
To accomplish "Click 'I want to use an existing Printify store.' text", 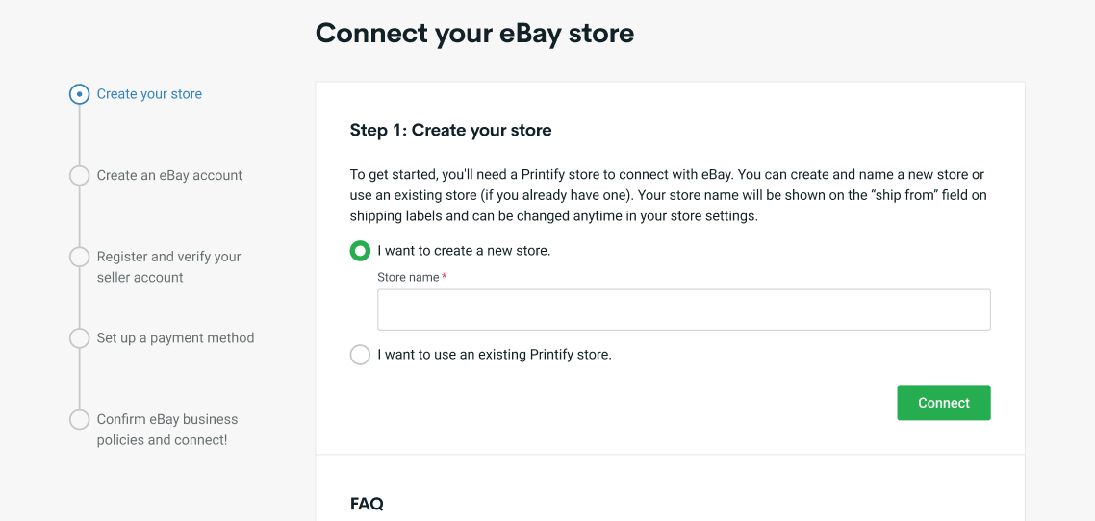I will [x=495, y=355].
